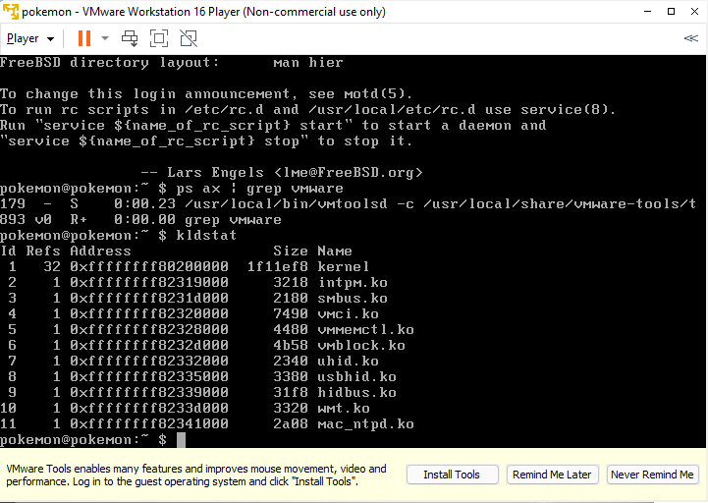Click the 'uhid.ko' module name
The width and height of the screenshot is (708, 503).
point(349,362)
